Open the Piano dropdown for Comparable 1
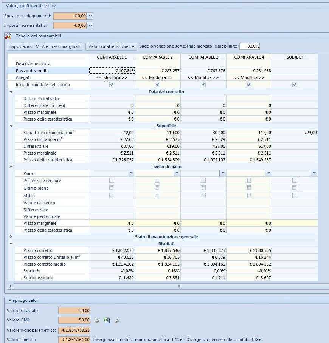Screen dimensions: 329x343 pos(131,173)
